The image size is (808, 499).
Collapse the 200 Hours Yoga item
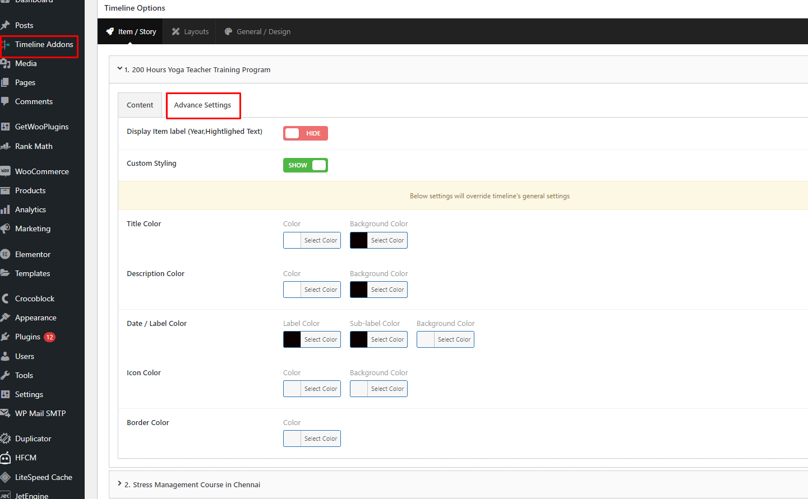119,69
